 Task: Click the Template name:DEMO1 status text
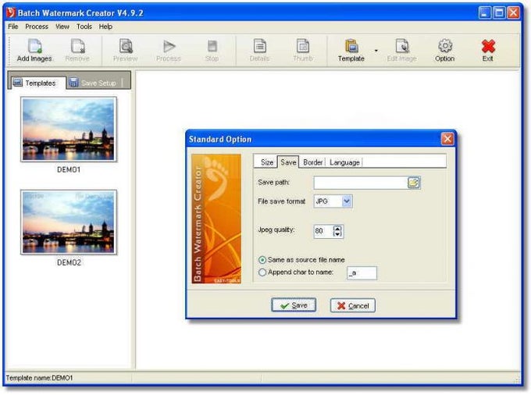pos(39,378)
